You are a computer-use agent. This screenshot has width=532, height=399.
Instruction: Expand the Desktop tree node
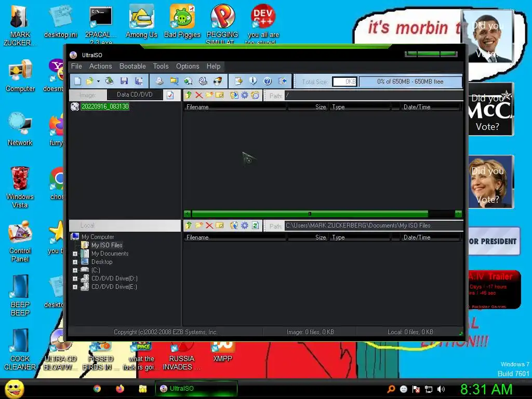(75, 262)
